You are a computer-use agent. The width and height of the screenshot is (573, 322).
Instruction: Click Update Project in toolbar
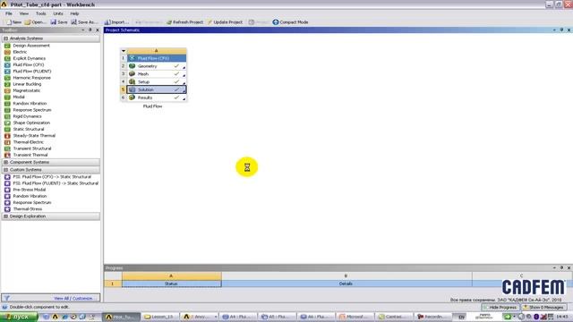225,22
